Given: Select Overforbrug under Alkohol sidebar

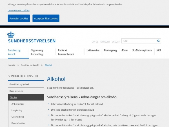Looking at the screenshot, I should 17,117.
